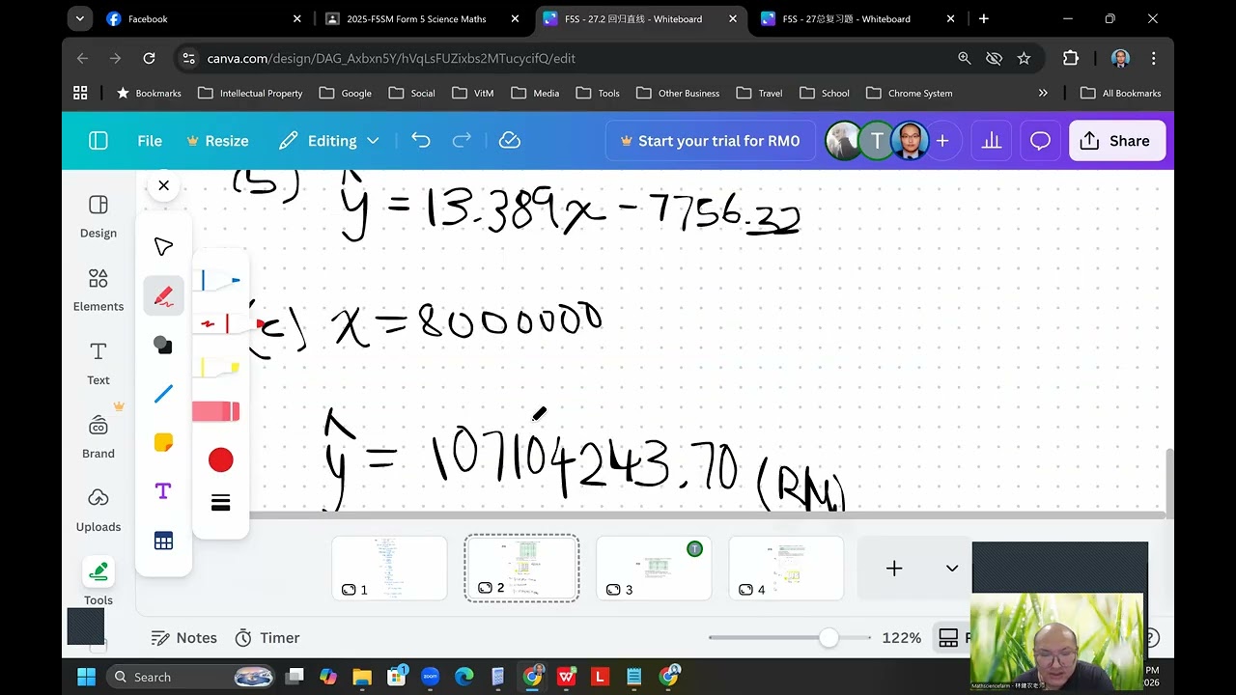Open the Google bookmarks folder

pyautogui.click(x=346, y=93)
